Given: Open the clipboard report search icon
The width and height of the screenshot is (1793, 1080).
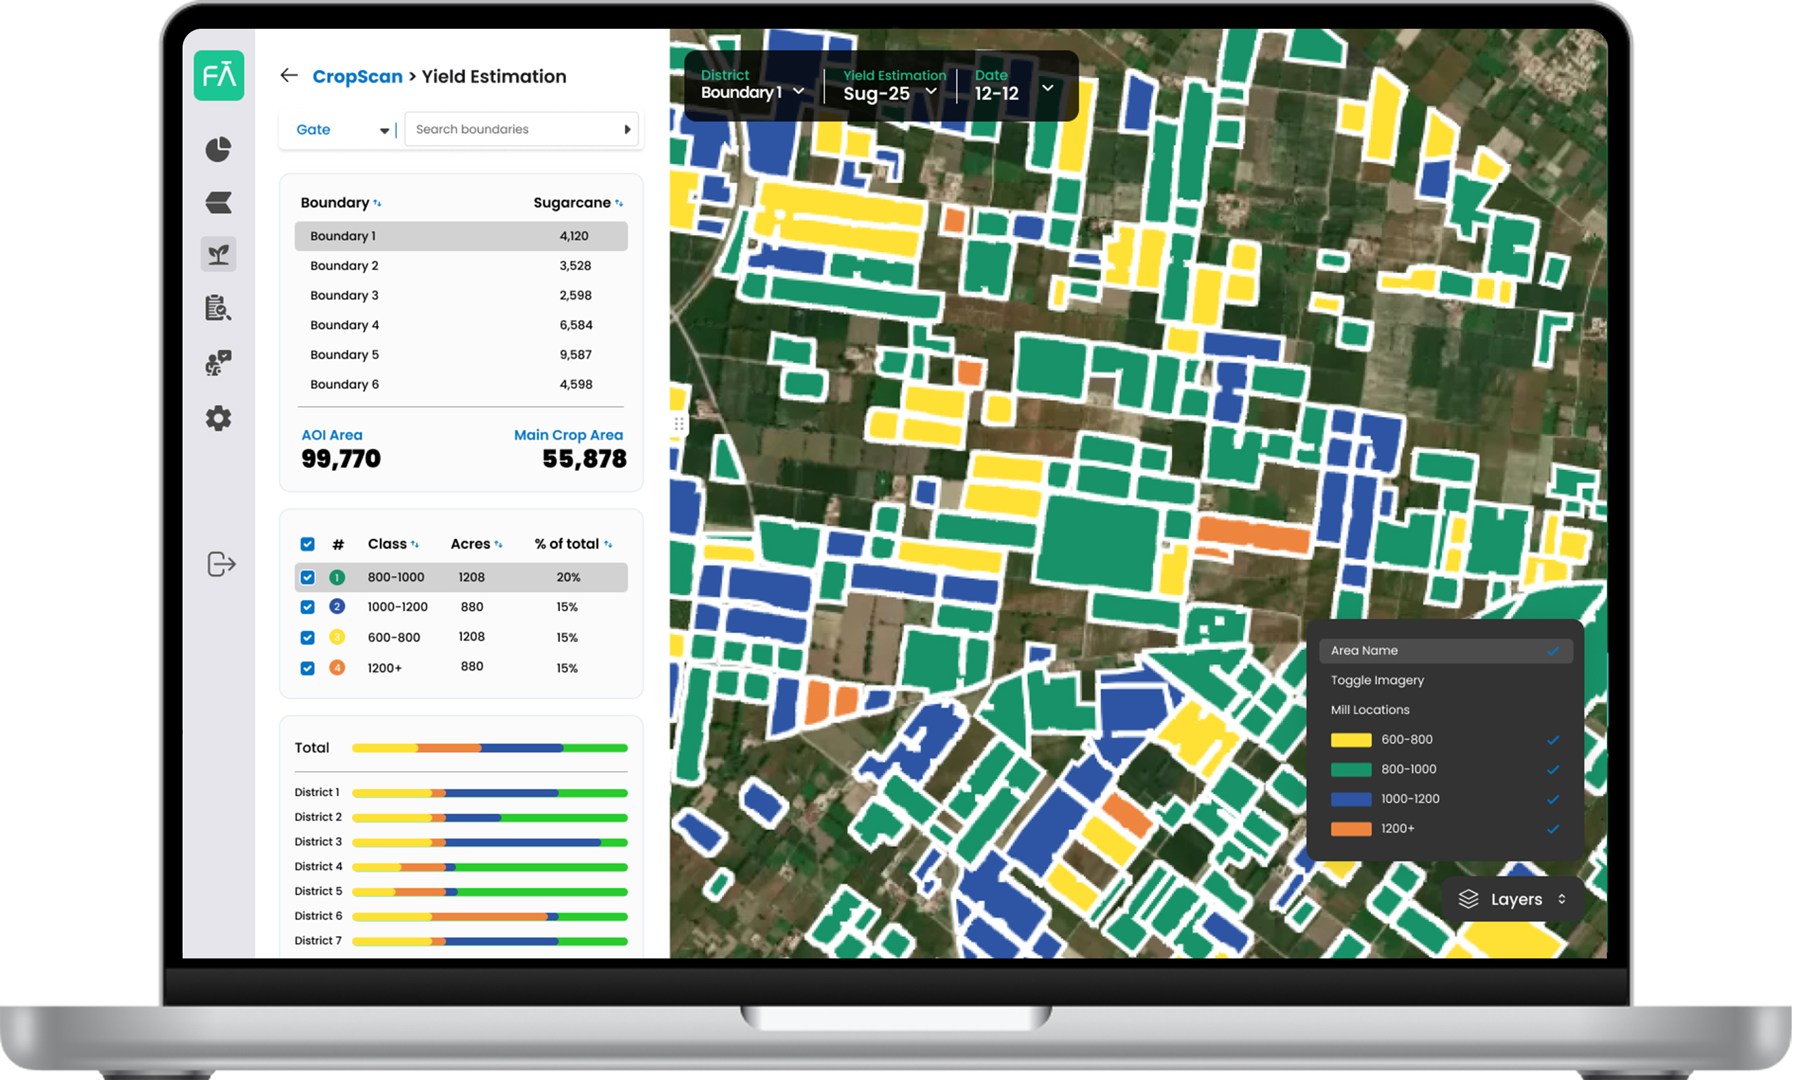Looking at the screenshot, I should click(218, 308).
